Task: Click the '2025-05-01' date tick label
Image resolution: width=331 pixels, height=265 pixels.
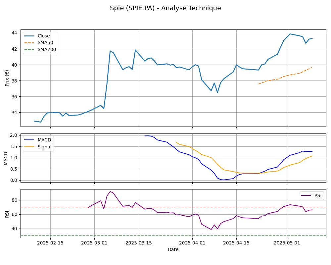Action: pos(287,243)
